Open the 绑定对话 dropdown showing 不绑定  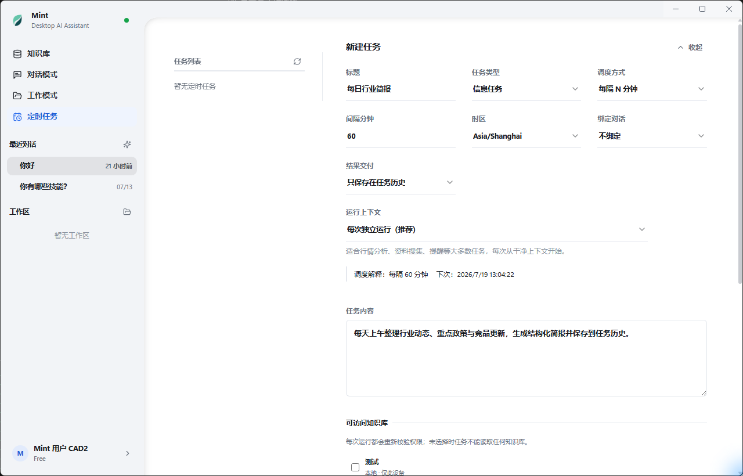[652, 136]
